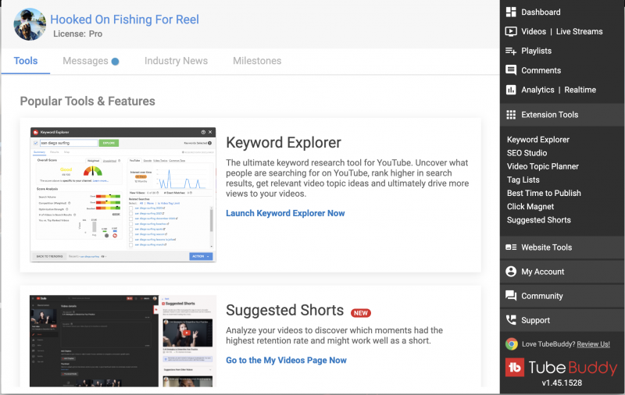
Task: Open the Milestones tab
Action: (x=257, y=61)
